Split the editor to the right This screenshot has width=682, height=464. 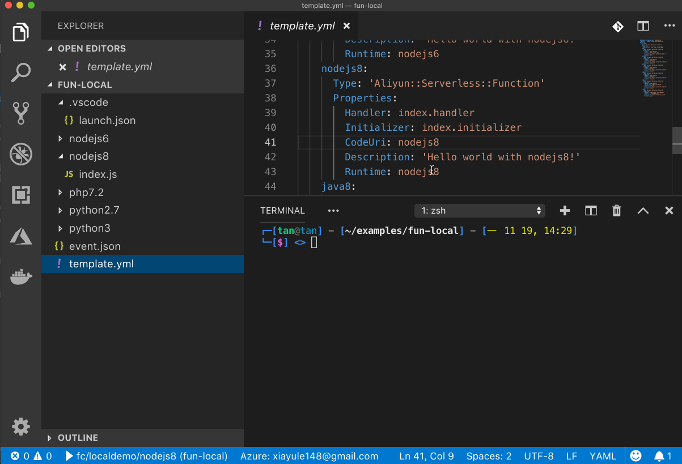643,26
